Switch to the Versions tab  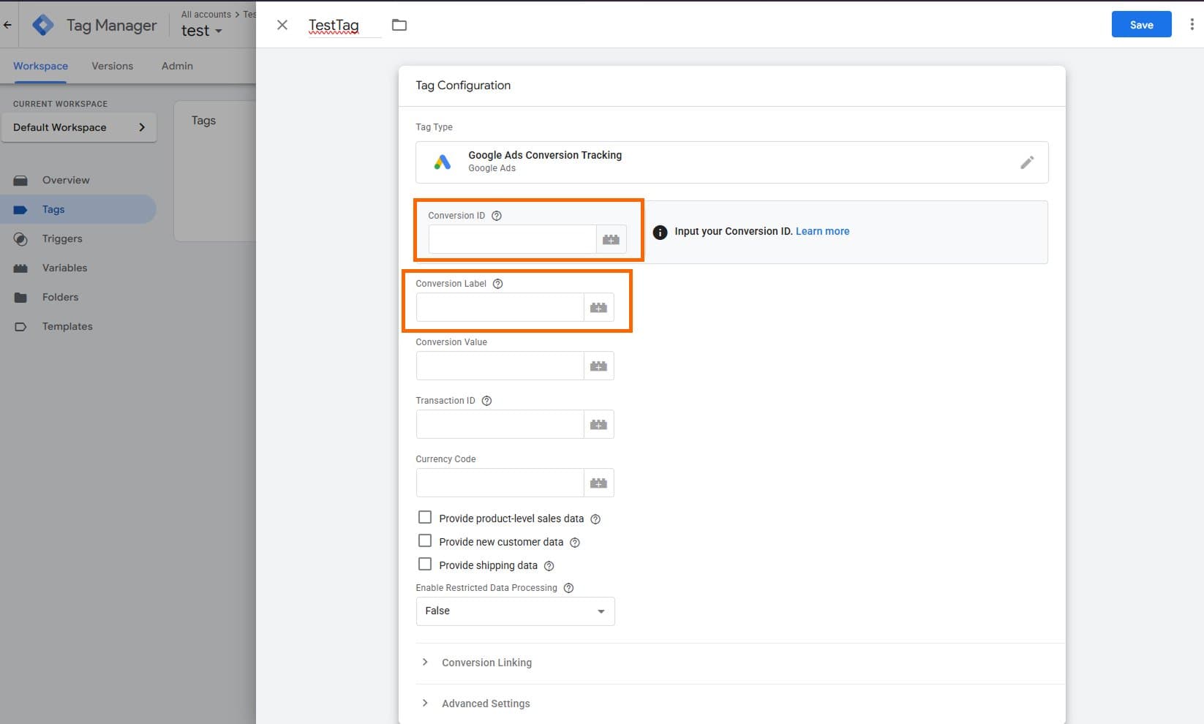click(112, 66)
